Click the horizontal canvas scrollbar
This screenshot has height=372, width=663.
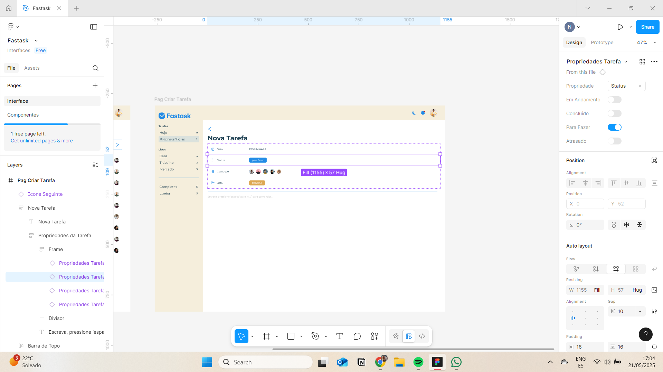click(x=413, y=349)
